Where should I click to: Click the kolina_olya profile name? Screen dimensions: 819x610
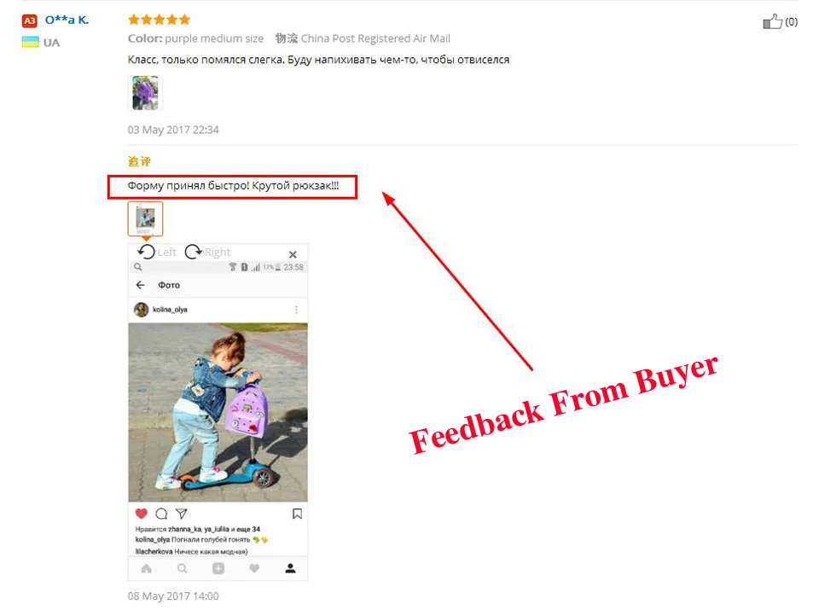[x=170, y=310]
